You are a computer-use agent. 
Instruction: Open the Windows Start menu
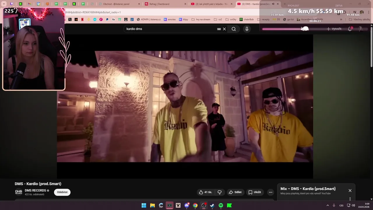click(x=144, y=205)
